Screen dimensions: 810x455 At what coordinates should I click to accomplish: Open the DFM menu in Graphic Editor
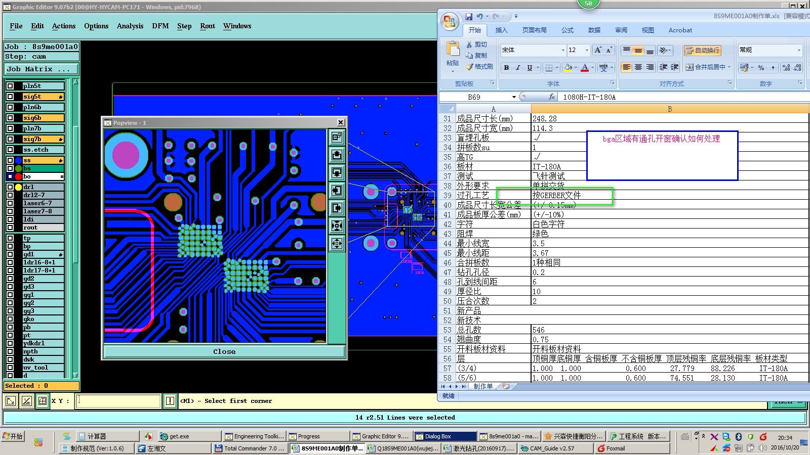pos(160,26)
